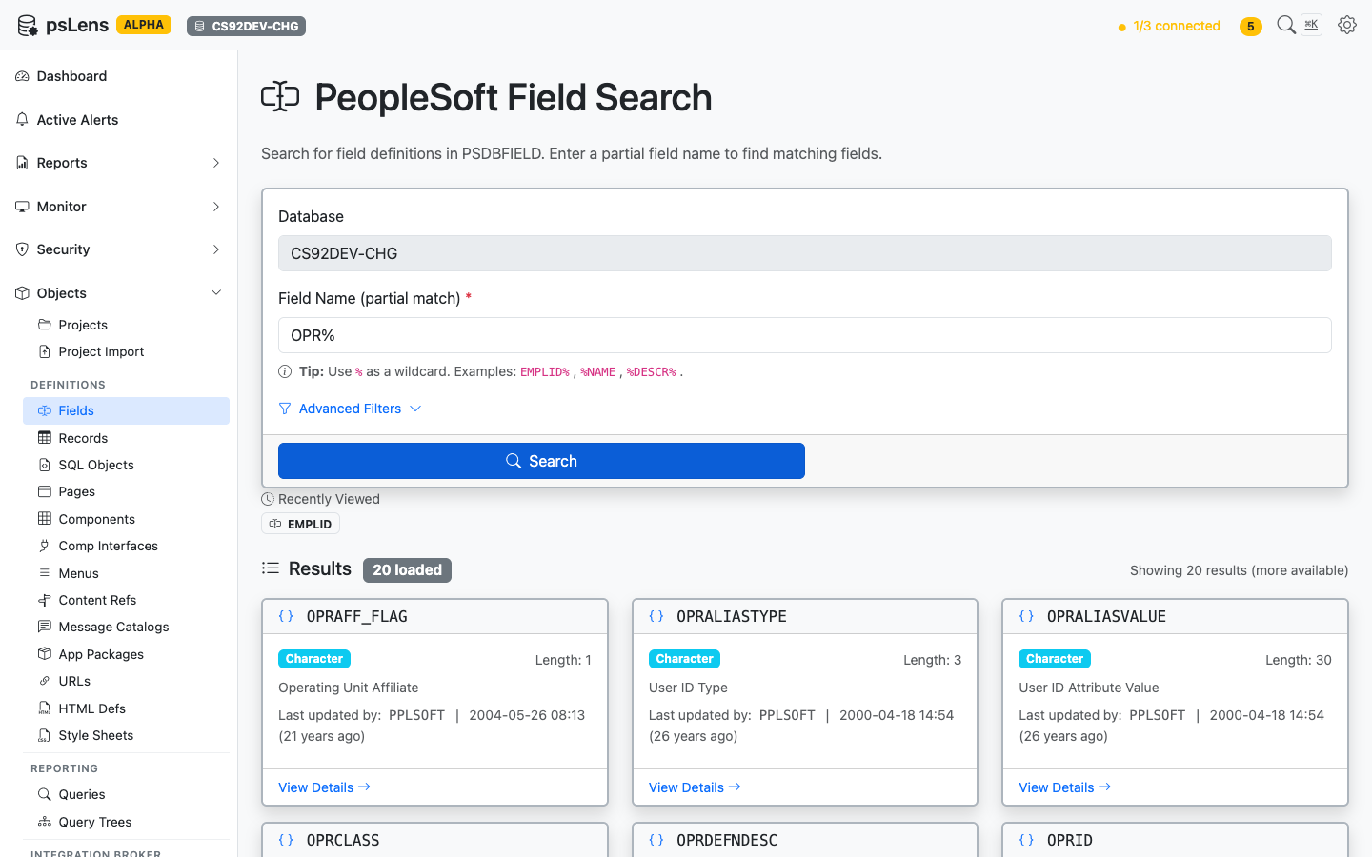Click the Records table icon
The height and width of the screenshot is (857, 1372).
coord(44,438)
